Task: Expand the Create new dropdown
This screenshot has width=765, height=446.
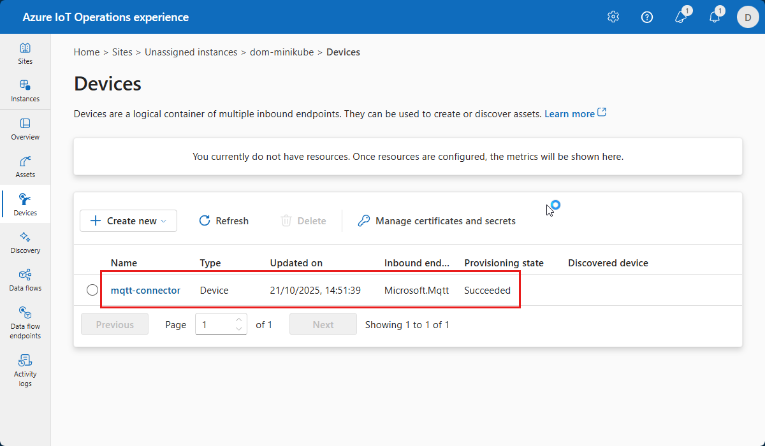Action: [129, 221]
